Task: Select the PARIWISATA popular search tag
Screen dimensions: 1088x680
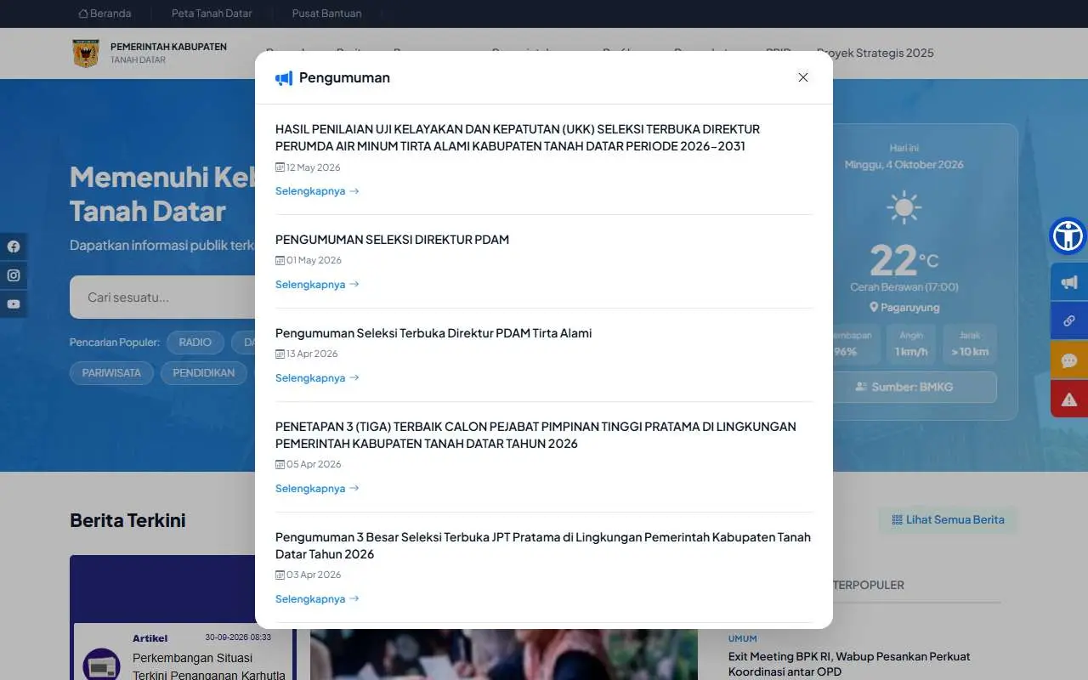Action: point(111,373)
